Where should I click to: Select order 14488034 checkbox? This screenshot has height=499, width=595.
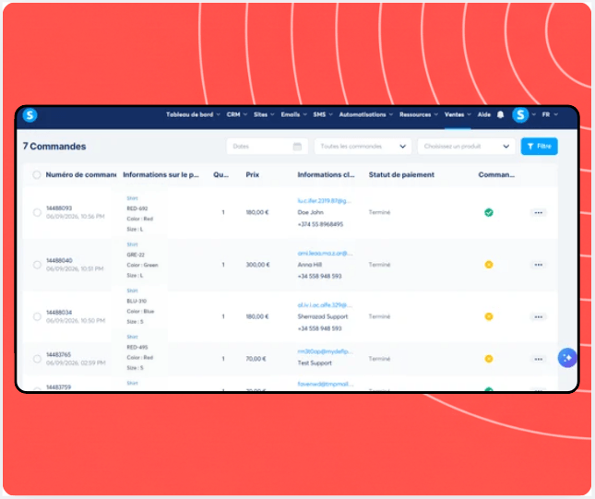coord(37,316)
